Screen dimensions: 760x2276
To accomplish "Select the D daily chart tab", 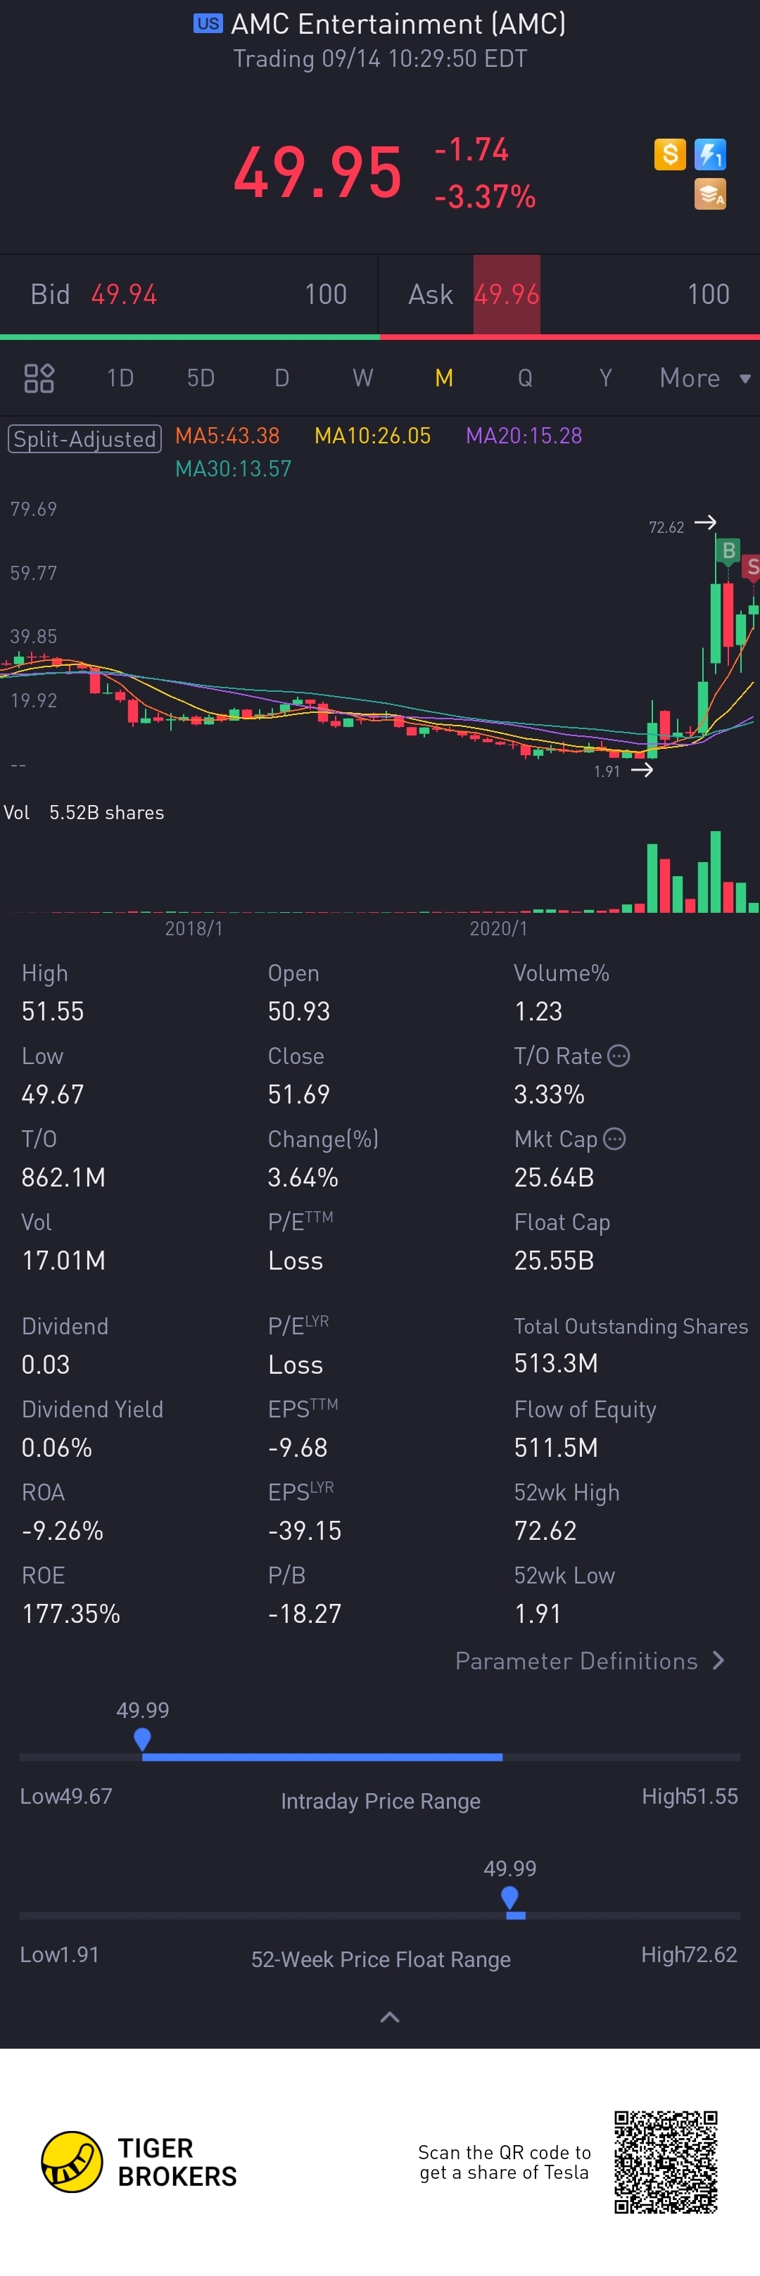I will click(x=282, y=378).
